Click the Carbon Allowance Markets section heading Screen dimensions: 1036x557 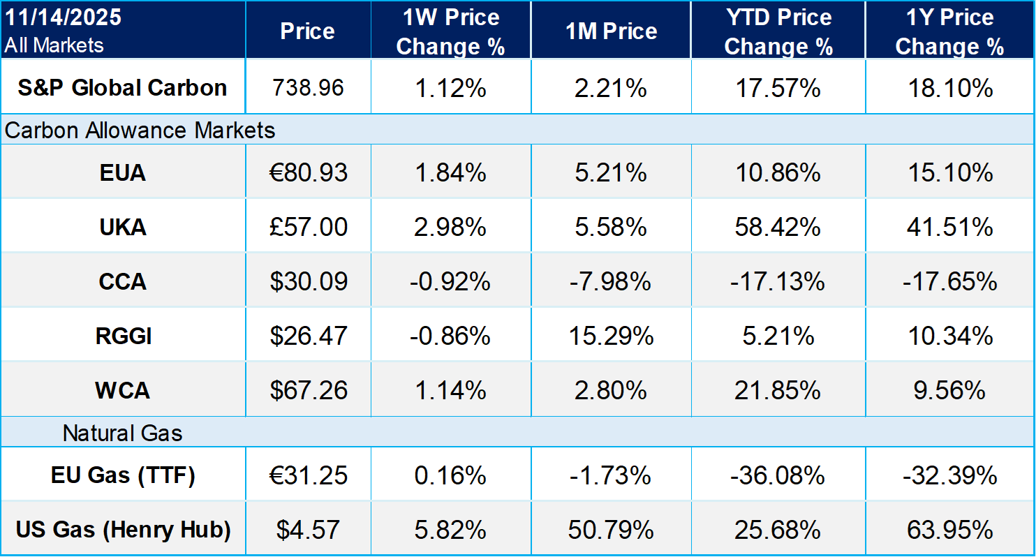pyautogui.click(x=140, y=131)
